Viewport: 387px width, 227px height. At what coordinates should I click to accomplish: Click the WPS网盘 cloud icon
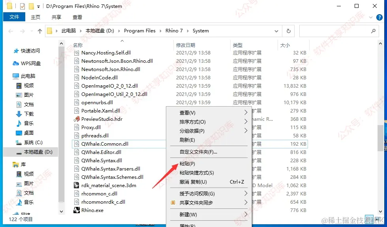pyautogui.click(x=16, y=64)
